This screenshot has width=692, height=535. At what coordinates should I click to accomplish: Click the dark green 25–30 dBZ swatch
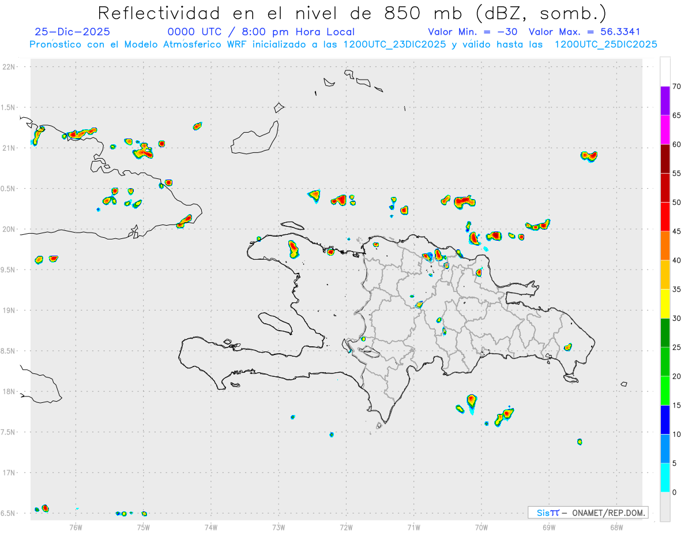coord(665,333)
